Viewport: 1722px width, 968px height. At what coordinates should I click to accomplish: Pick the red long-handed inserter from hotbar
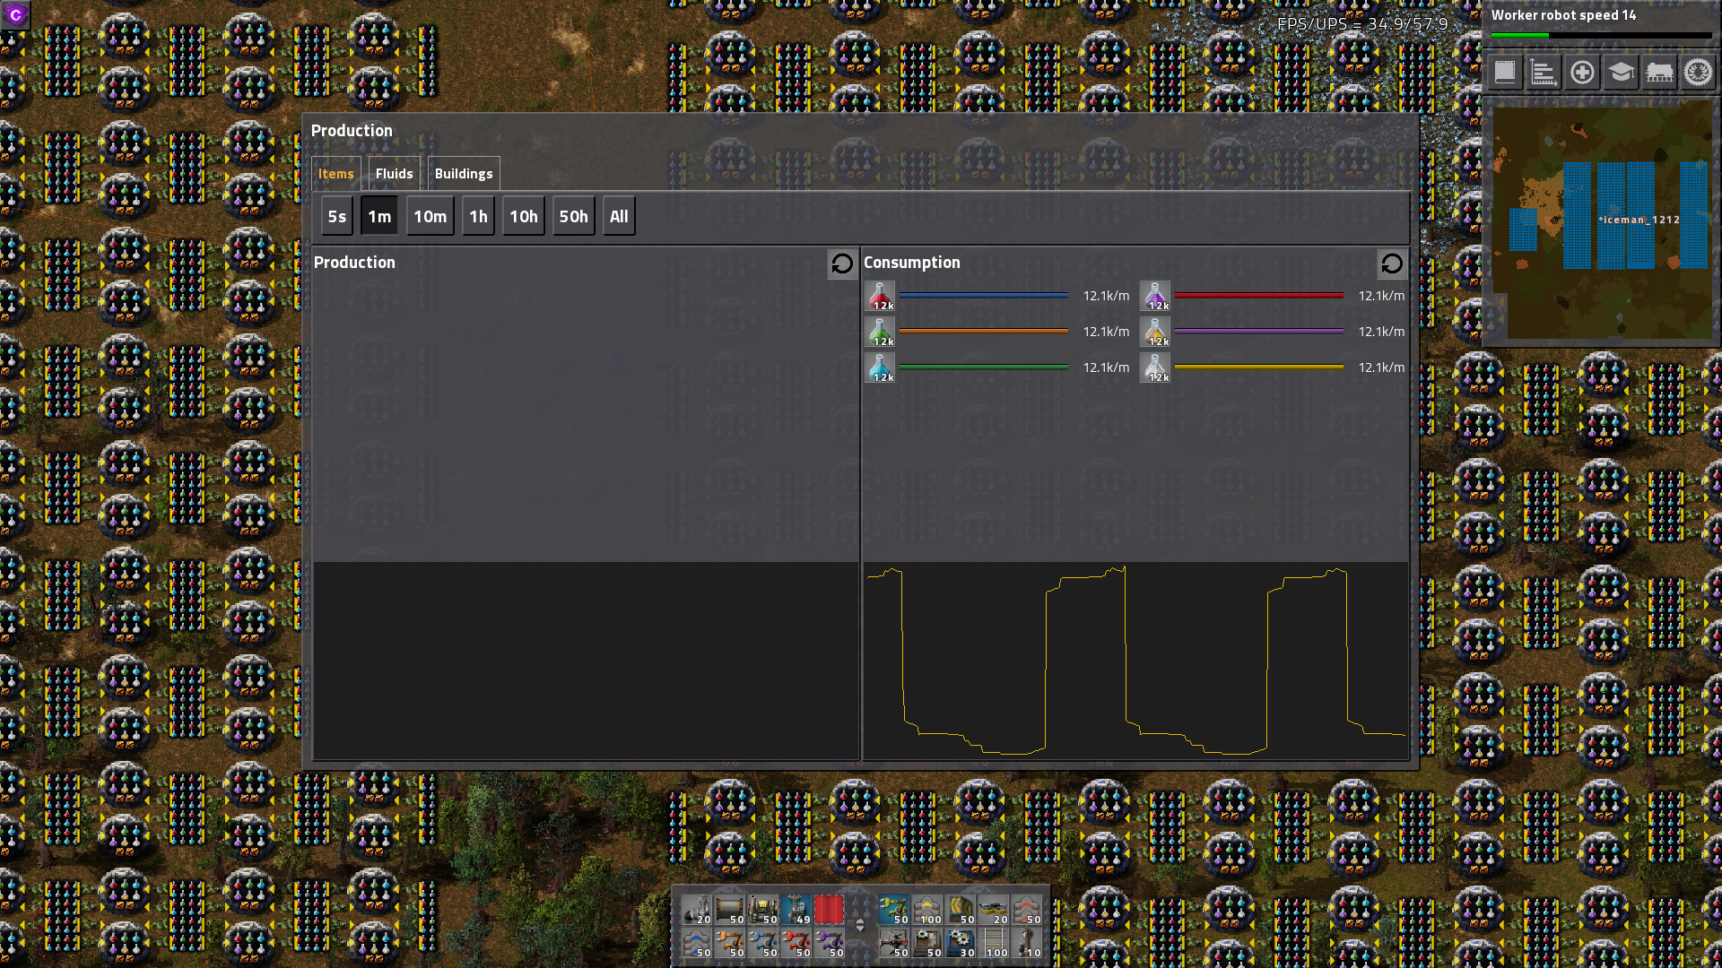(796, 943)
